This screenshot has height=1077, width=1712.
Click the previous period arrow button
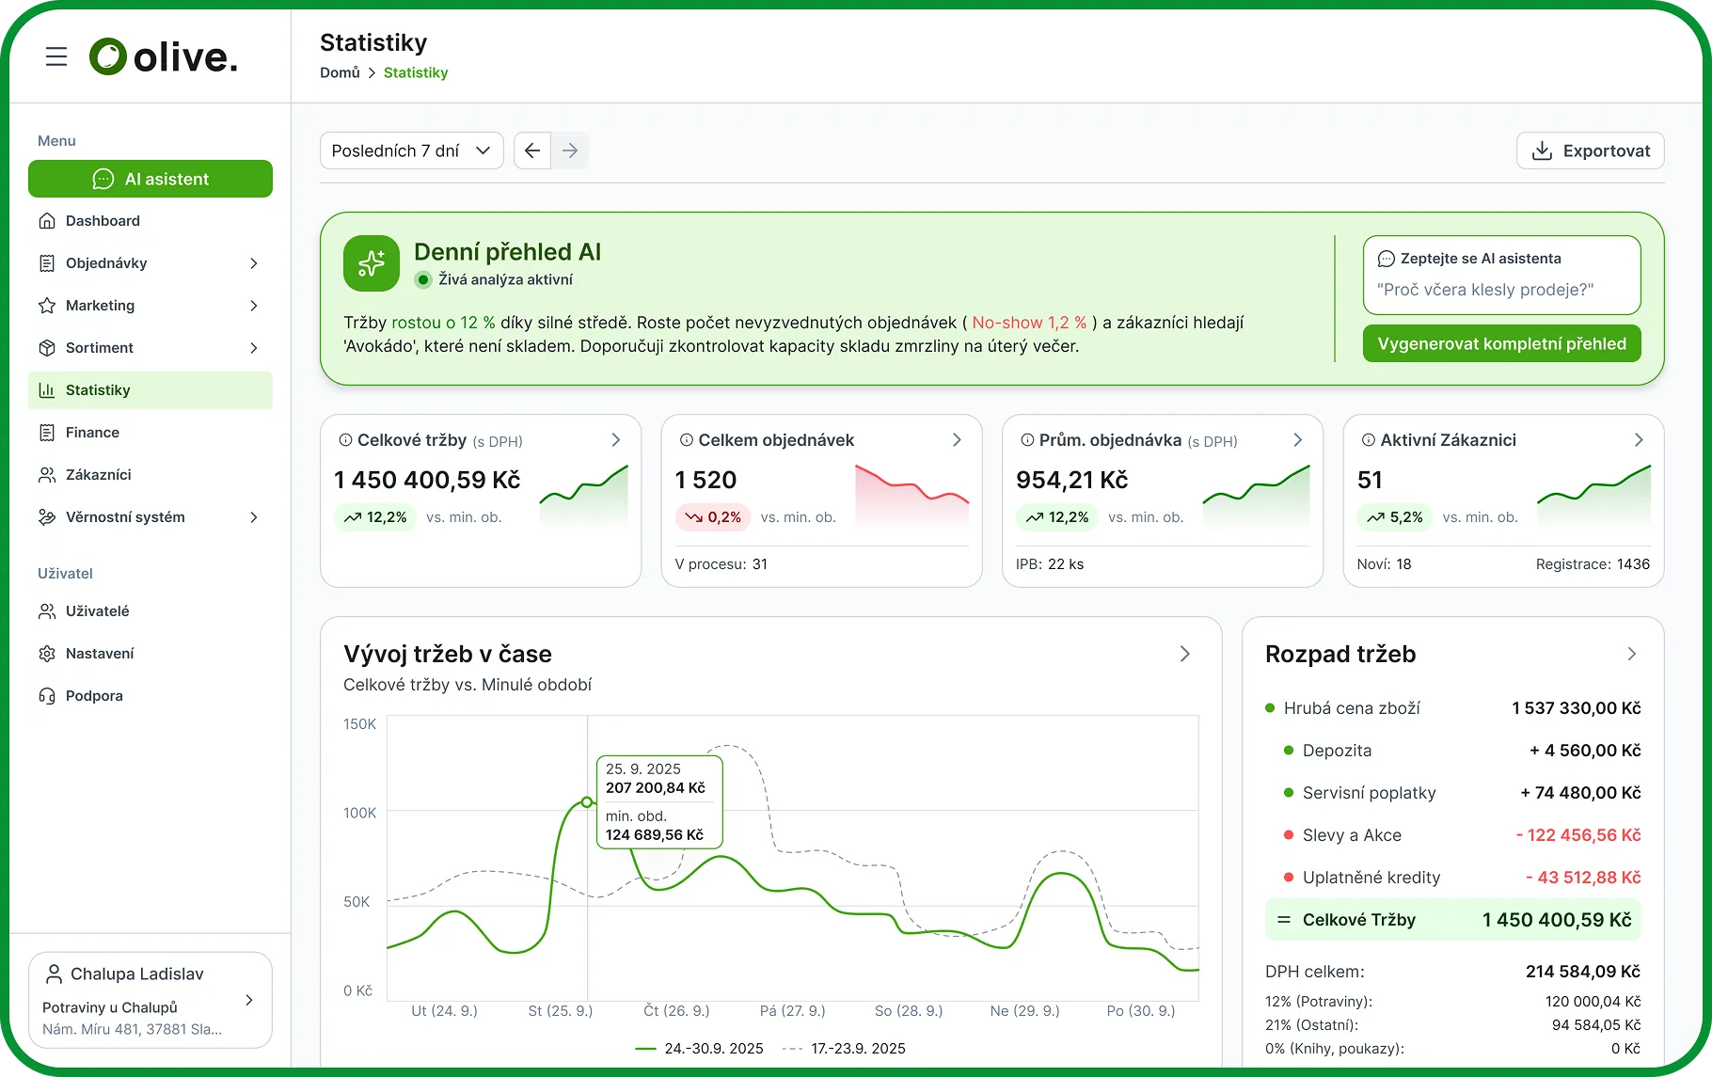click(x=532, y=150)
